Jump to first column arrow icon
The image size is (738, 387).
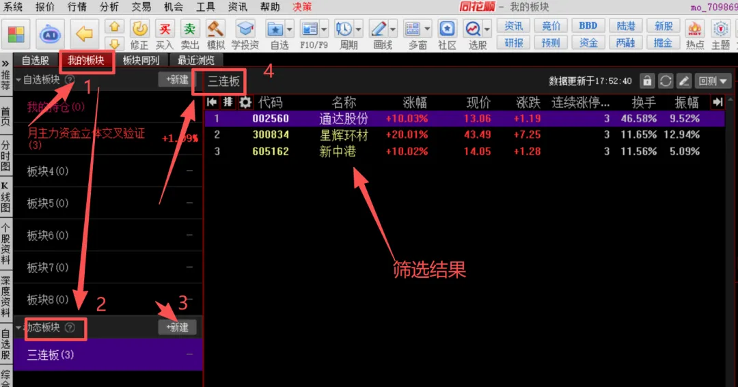point(212,102)
